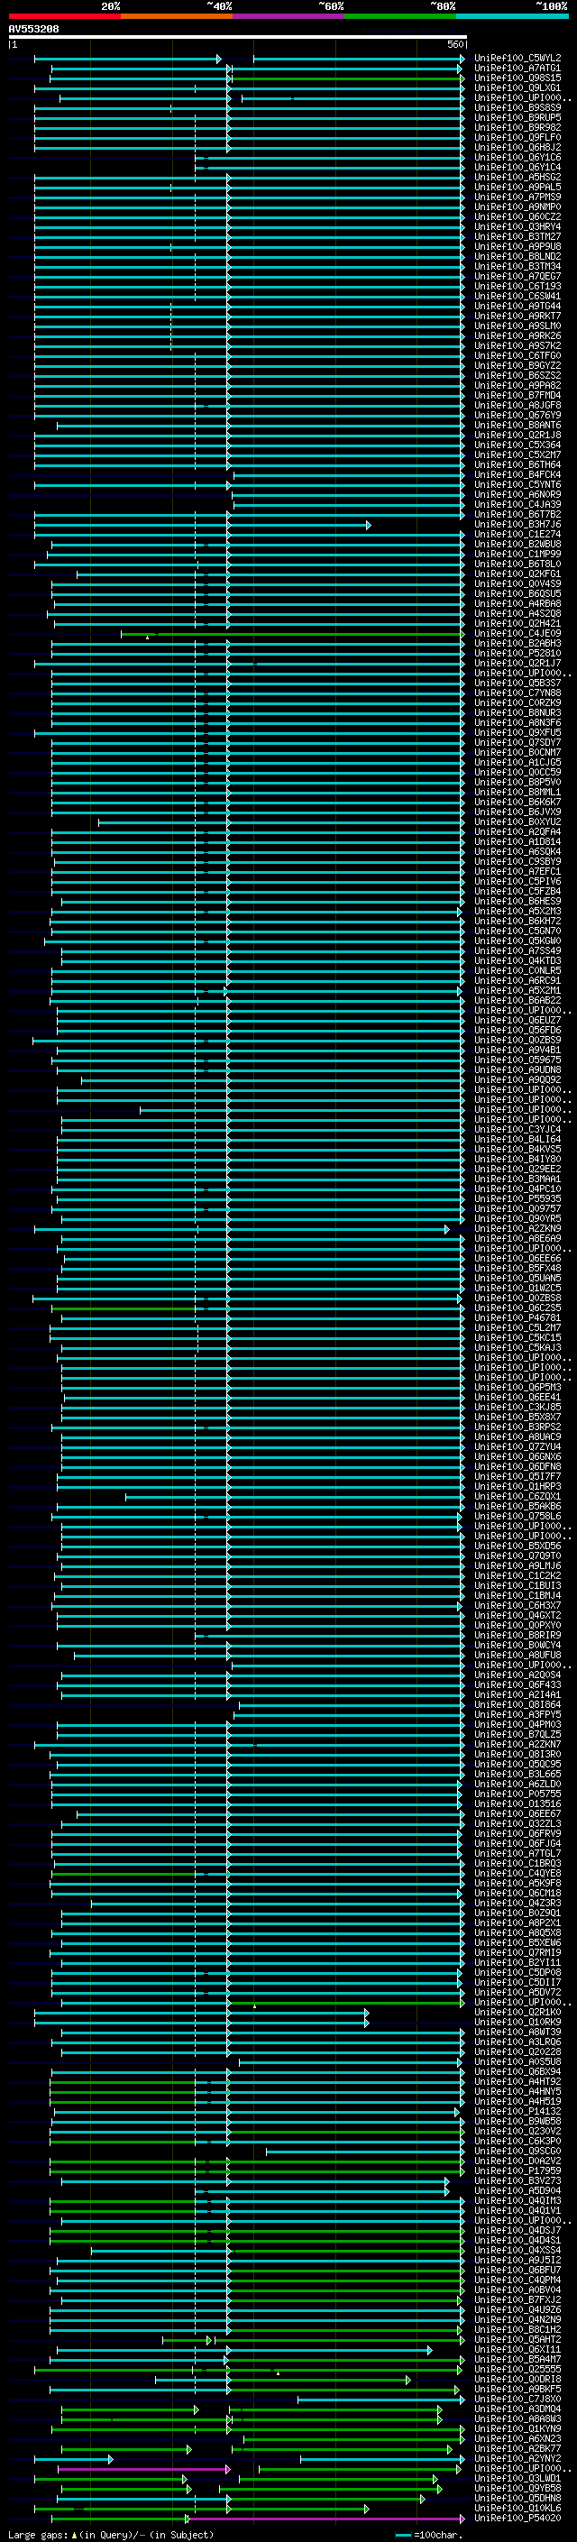
Task: Click hit label UniRef100_A9RKT7
Action: [x=517, y=316]
